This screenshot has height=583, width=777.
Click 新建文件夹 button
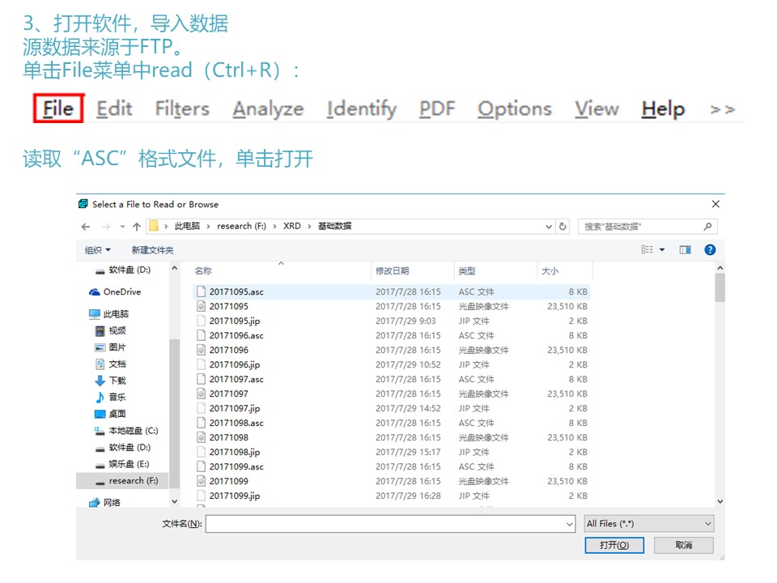pos(153,250)
